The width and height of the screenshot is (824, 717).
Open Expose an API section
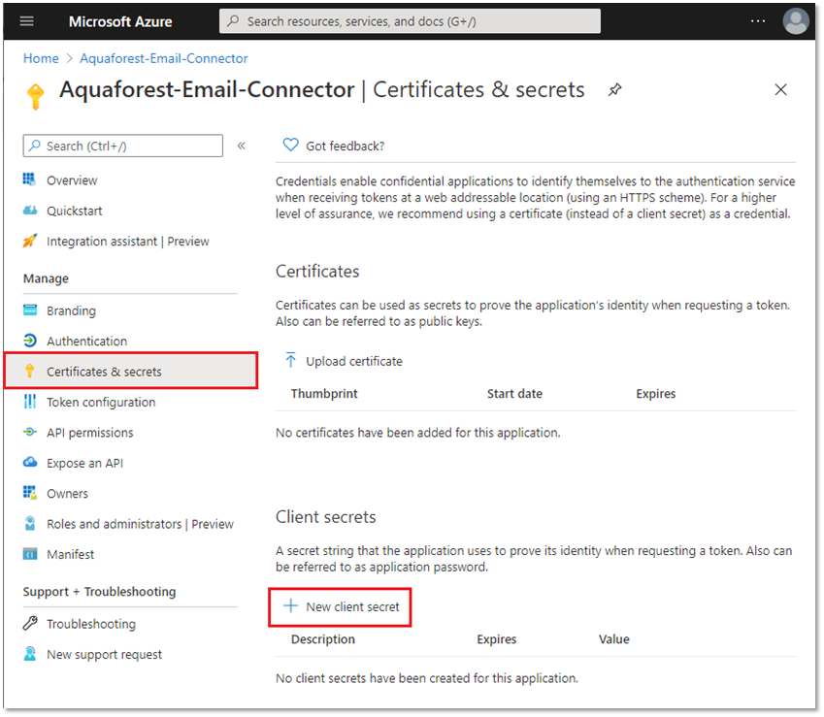pyautogui.click(x=84, y=463)
